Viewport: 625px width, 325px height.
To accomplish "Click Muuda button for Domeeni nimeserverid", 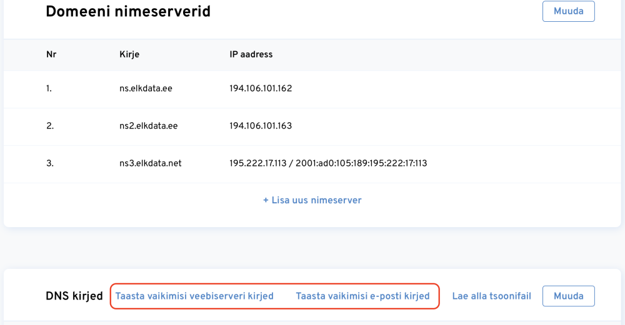I will point(568,11).
